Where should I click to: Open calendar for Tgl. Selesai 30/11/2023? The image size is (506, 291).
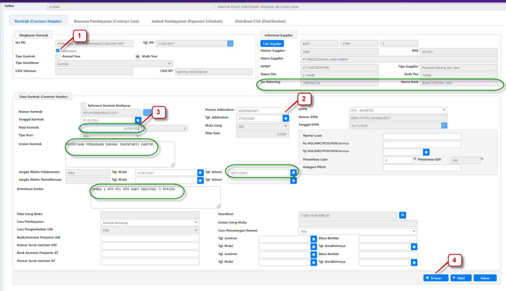[x=293, y=173]
